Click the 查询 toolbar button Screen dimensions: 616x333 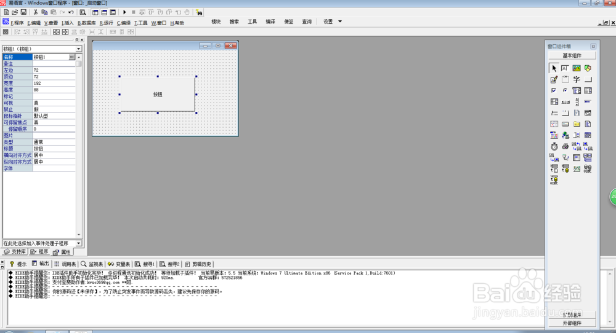(307, 22)
